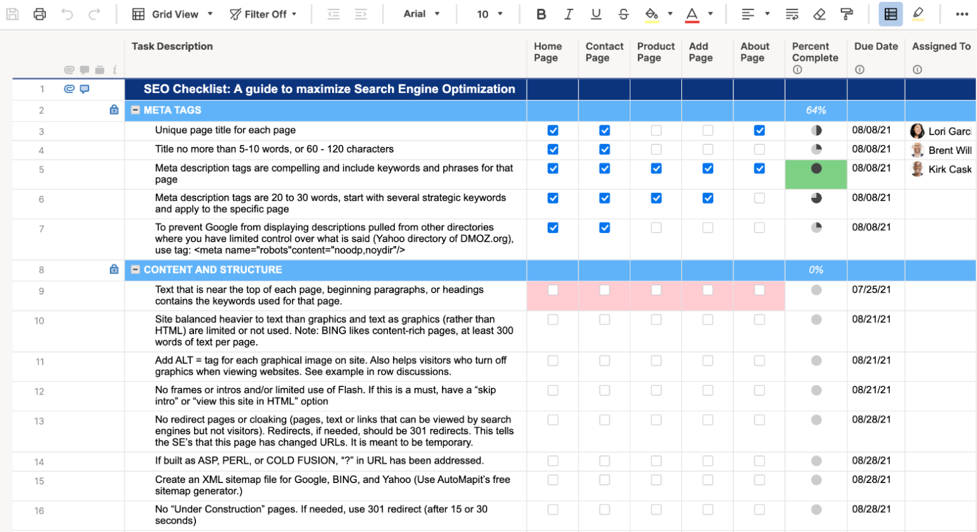The image size is (977, 532).
Task: Check the Product Page box for unique page titles
Action: 656,130
